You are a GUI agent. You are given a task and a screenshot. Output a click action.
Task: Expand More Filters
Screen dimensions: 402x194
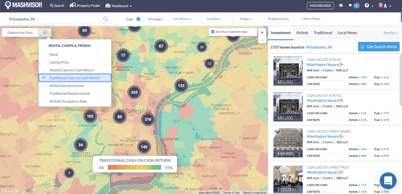point(310,19)
